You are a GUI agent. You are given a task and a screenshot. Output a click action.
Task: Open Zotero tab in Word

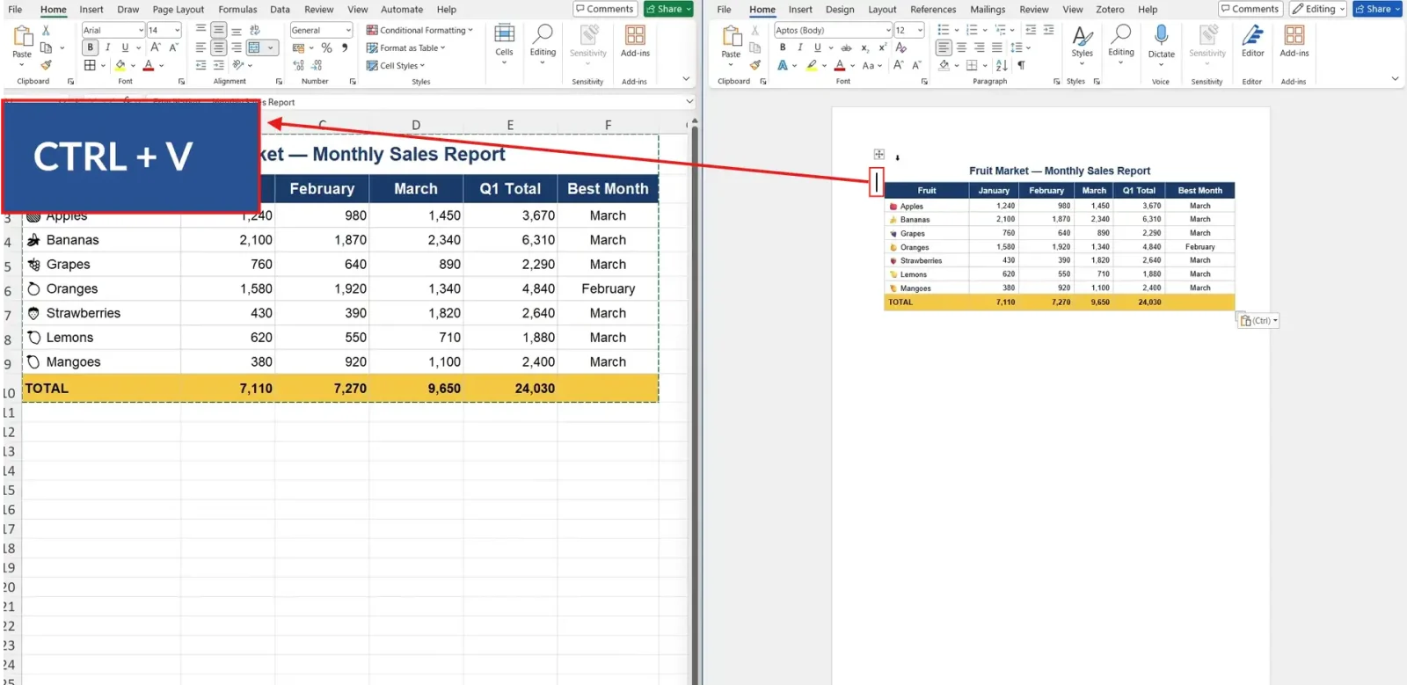1110,10
